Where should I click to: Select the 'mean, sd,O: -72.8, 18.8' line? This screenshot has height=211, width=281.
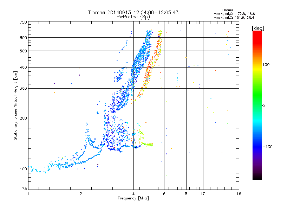pos(234,14)
